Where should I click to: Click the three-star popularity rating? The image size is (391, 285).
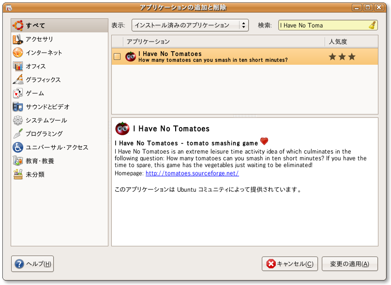point(342,57)
